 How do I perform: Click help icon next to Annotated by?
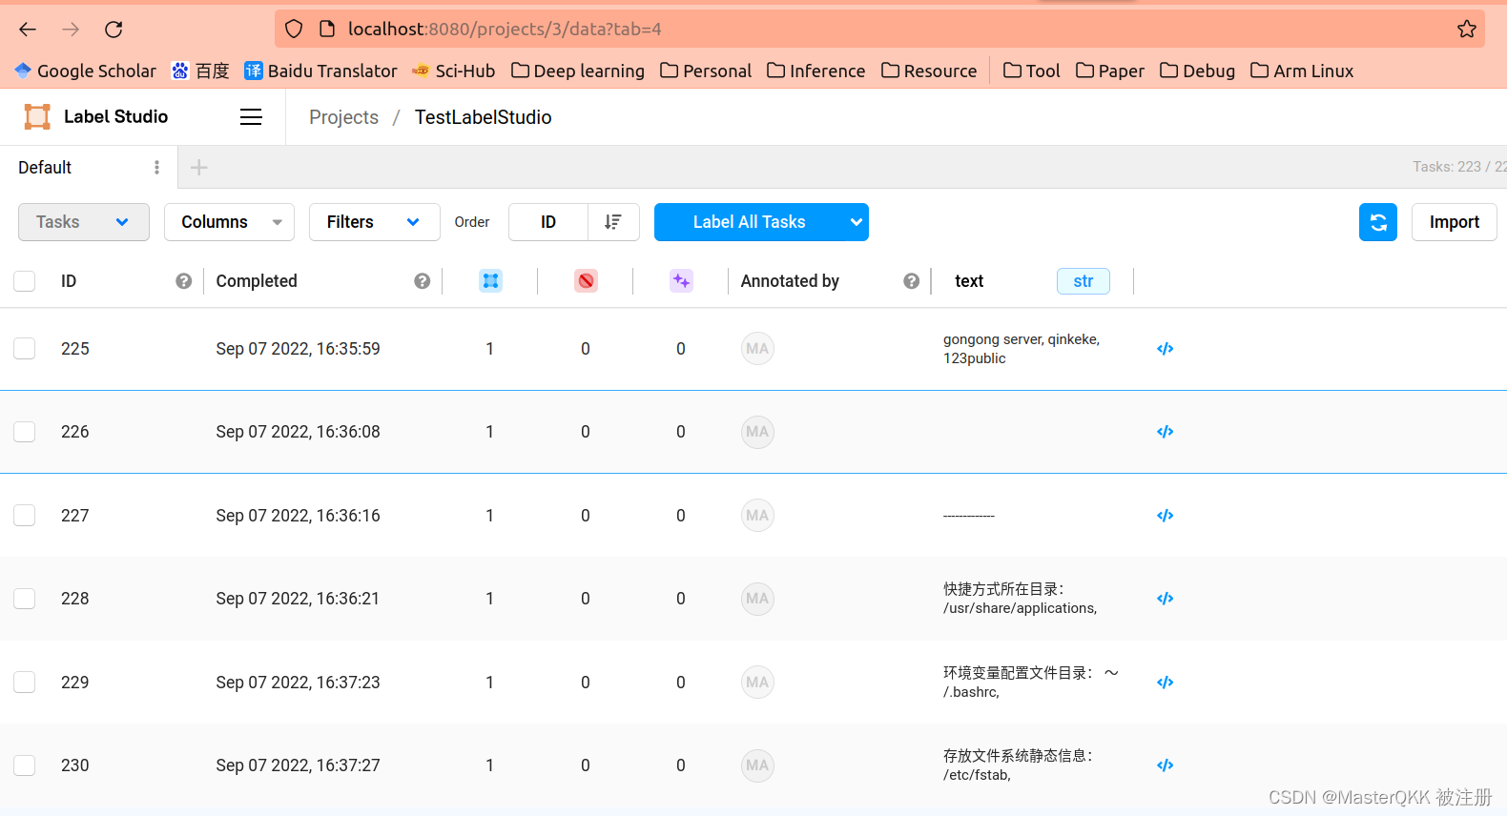coord(912,281)
